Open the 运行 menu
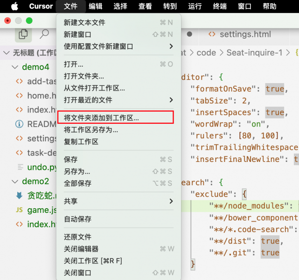Screen dimensions: 299x280 (195, 6)
